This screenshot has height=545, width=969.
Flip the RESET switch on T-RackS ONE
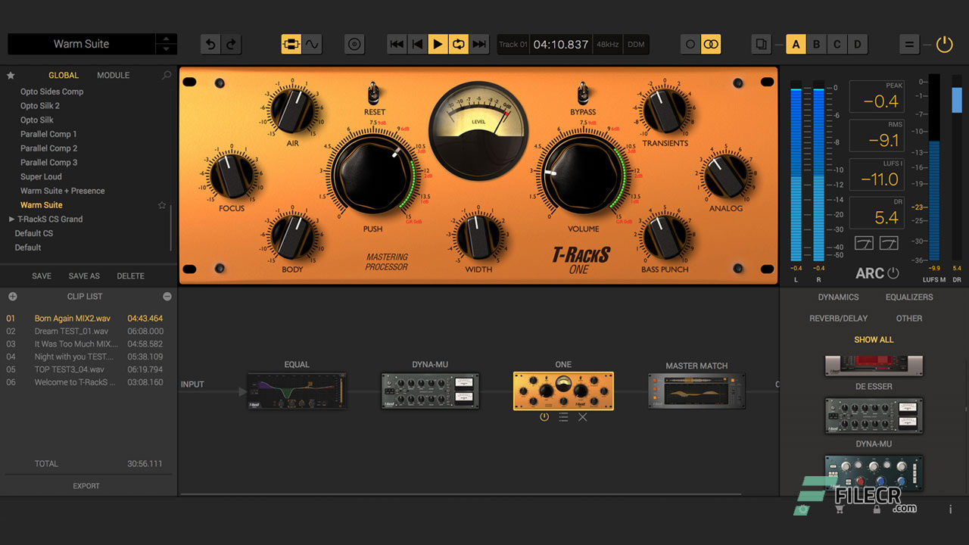pyautogui.click(x=374, y=94)
